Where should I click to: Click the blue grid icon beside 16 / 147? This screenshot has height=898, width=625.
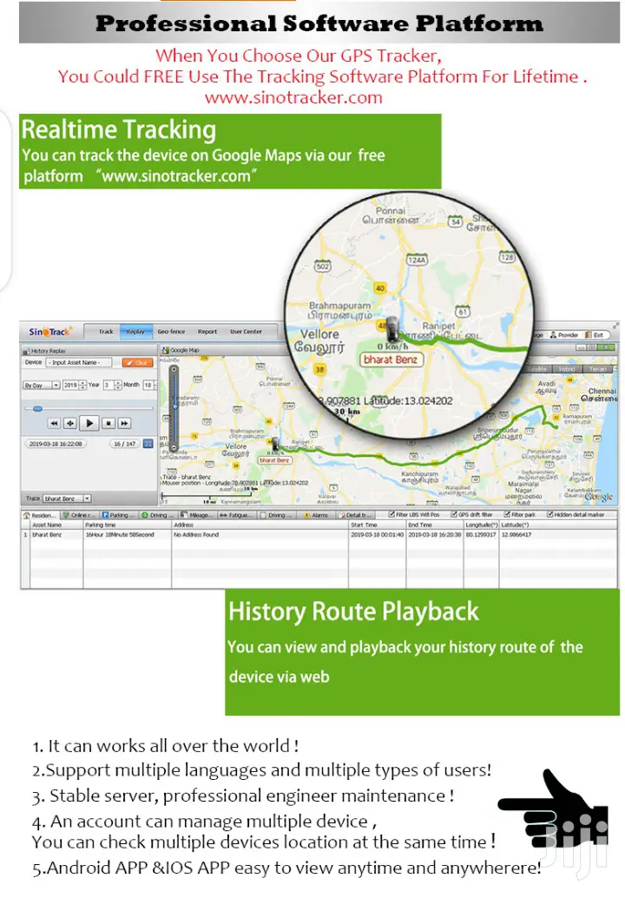coord(148,444)
